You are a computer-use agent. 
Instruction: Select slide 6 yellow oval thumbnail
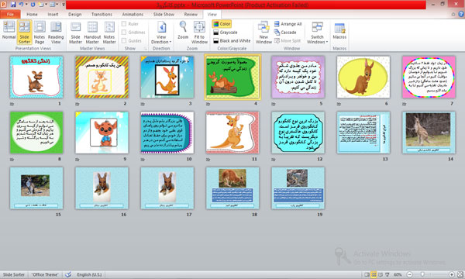point(363,77)
